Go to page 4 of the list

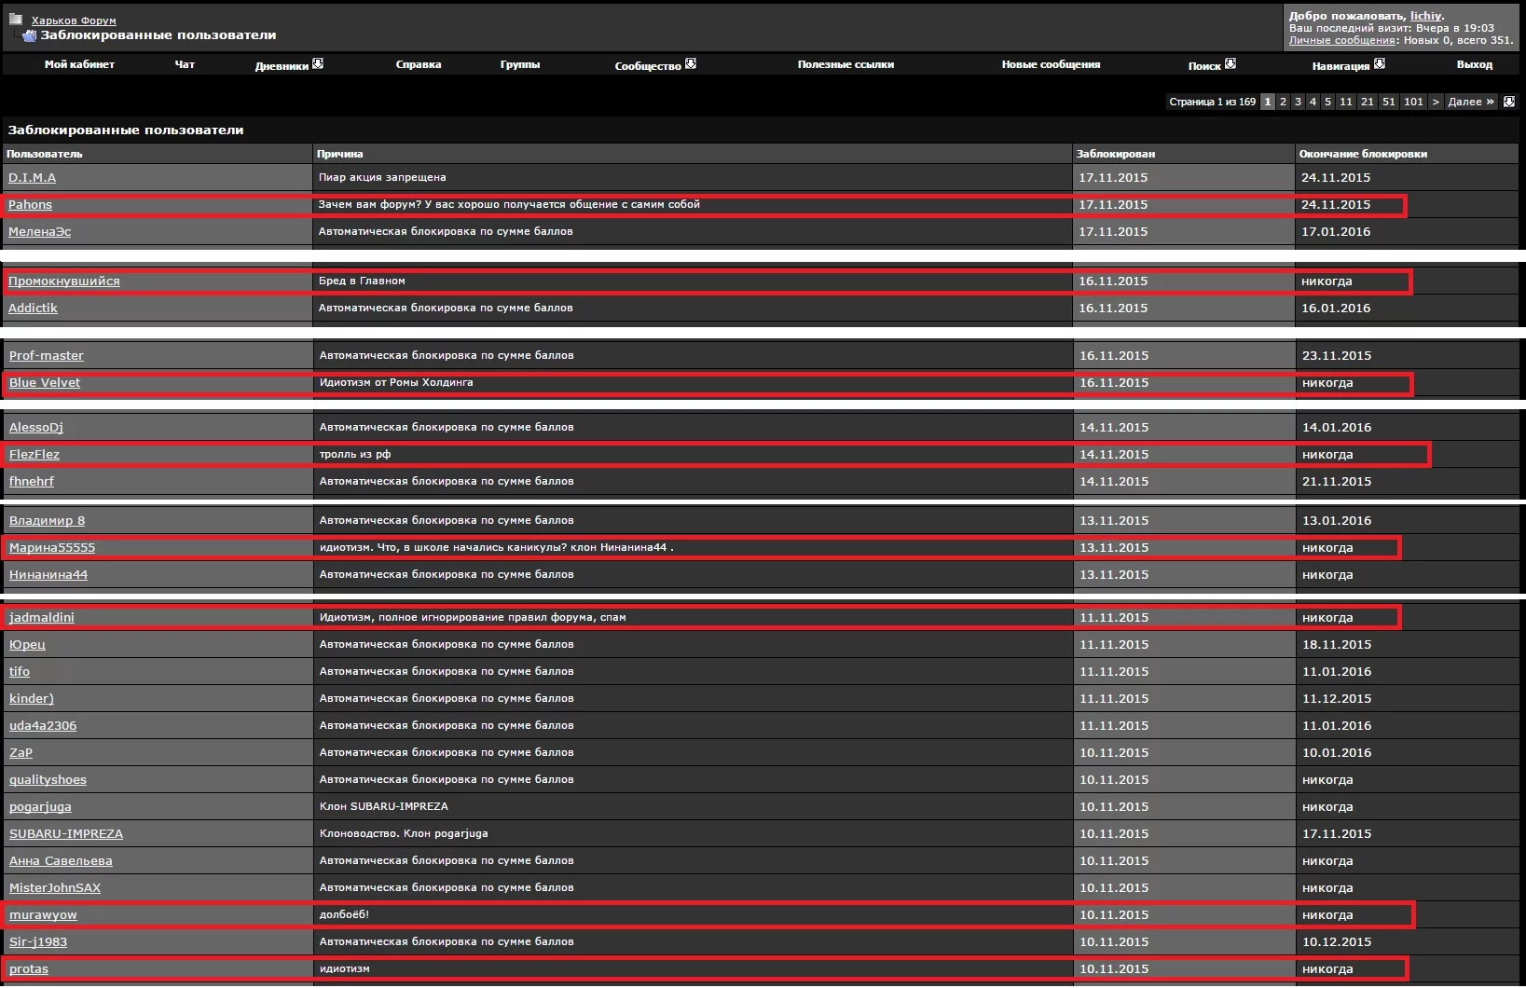tap(1313, 102)
